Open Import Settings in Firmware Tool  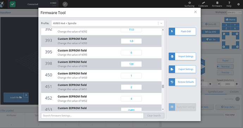pos(182,56)
